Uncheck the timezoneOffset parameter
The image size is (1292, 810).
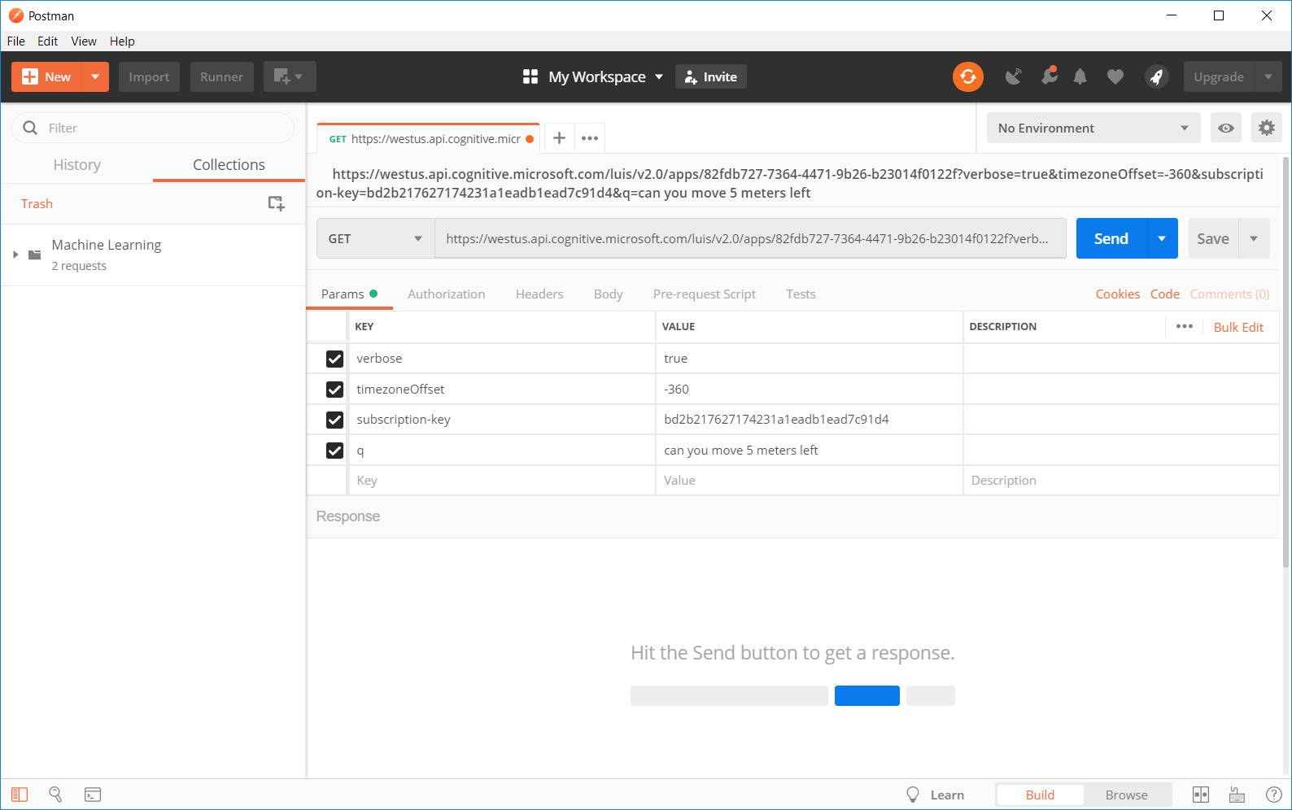tap(334, 390)
